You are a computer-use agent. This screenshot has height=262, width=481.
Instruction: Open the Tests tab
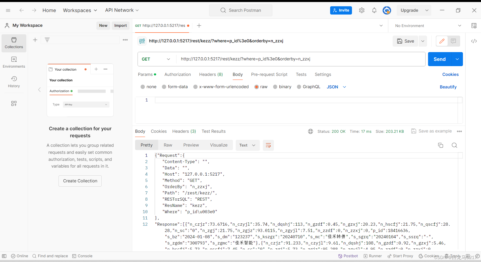coord(301,74)
